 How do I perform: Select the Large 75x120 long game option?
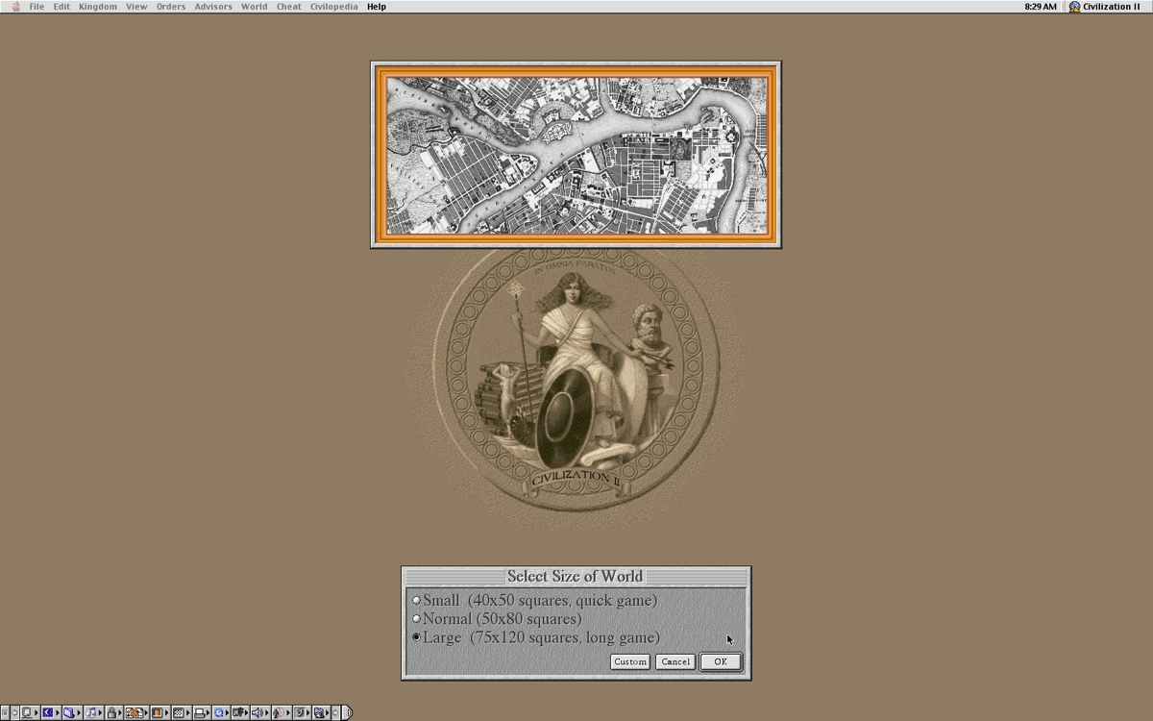click(535, 637)
